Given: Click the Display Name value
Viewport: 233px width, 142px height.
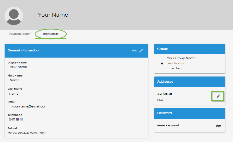Looking at the screenshot, I should click(x=18, y=67).
